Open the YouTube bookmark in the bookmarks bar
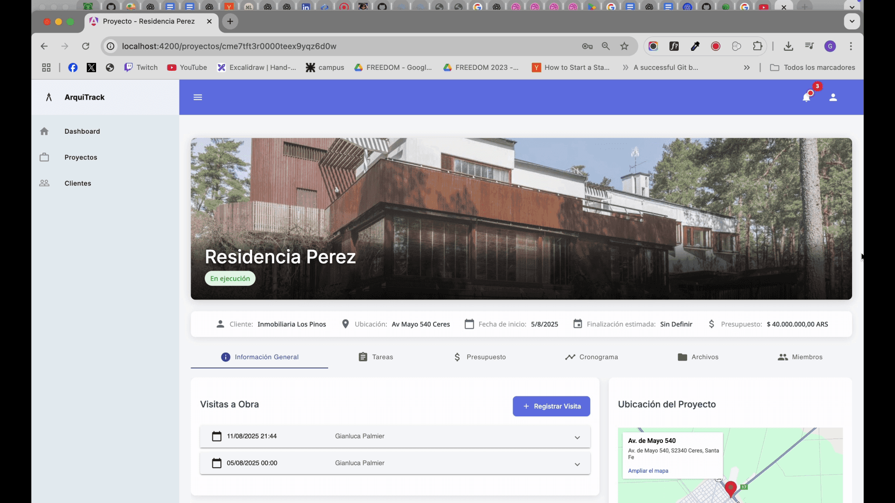The image size is (895, 503). 186,67
